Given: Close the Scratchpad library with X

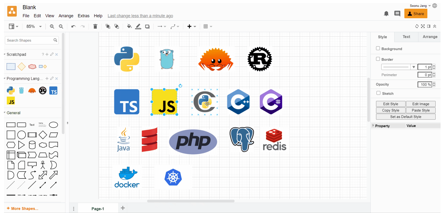Looking at the screenshot, I should (56, 54).
